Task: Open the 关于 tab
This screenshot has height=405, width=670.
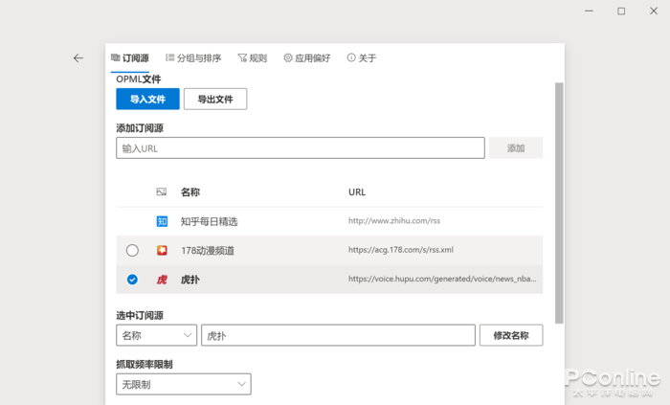Action: pyautogui.click(x=362, y=58)
